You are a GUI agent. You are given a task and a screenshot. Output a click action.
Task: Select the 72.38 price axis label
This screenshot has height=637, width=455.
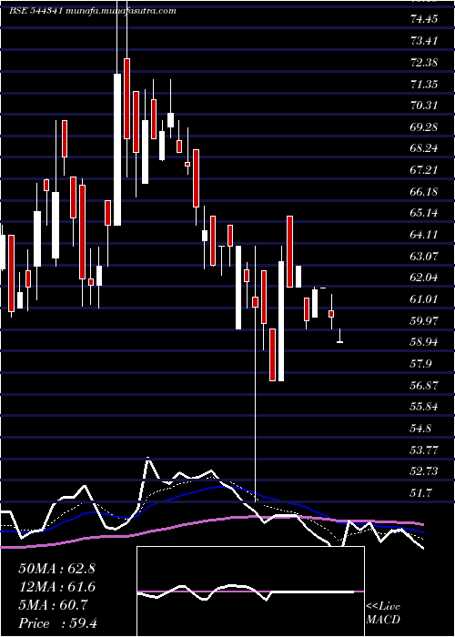click(x=424, y=62)
